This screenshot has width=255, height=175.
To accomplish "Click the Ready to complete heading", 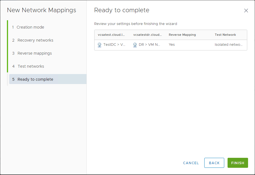I will coord(122,10).
